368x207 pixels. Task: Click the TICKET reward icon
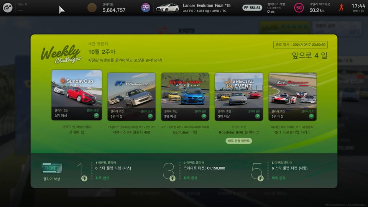coord(52,168)
